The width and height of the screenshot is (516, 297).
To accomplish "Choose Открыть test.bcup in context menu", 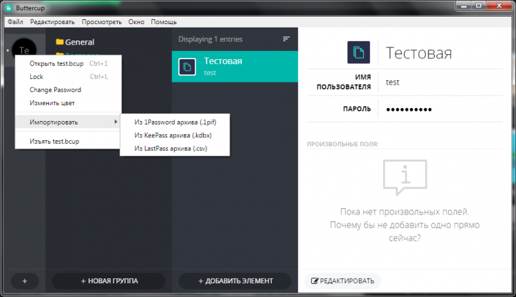I will 68,63.
